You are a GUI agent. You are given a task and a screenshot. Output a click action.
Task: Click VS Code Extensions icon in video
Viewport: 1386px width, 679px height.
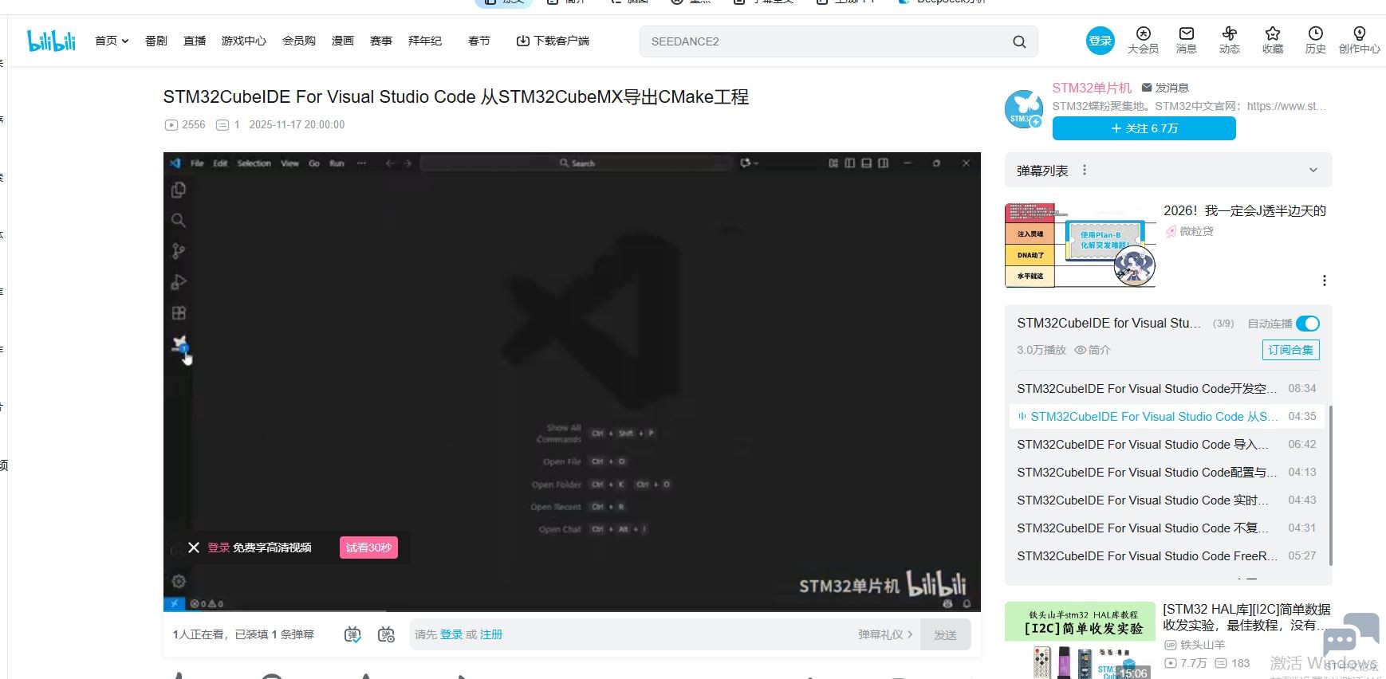pos(179,313)
